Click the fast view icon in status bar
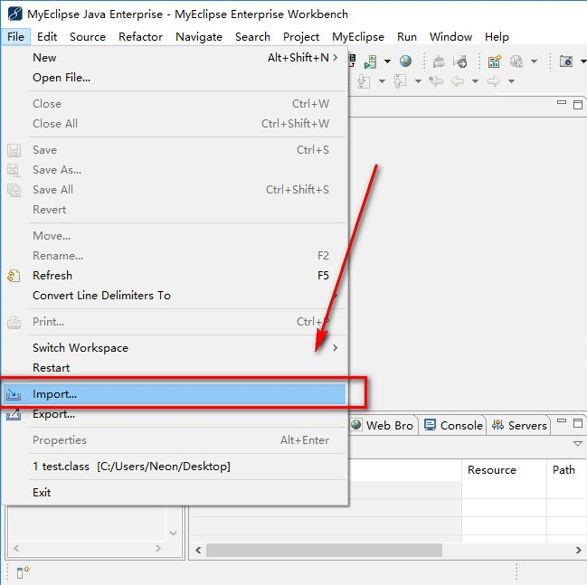Image resolution: width=587 pixels, height=585 pixels. (x=24, y=571)
